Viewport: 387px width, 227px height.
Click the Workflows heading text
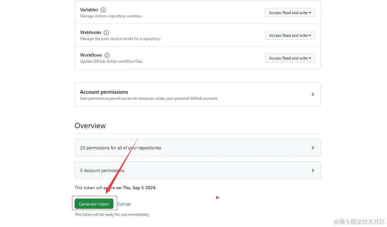[x=91, y=55]
